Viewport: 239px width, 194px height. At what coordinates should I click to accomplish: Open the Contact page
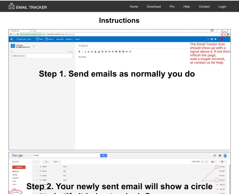204,7
